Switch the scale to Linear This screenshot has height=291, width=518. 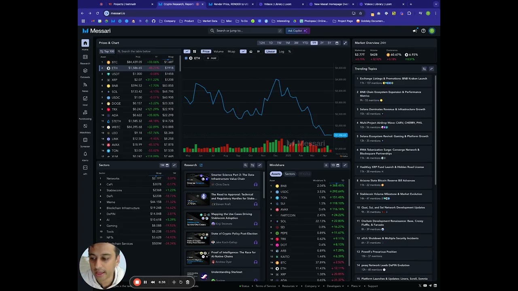pos(270,51)
